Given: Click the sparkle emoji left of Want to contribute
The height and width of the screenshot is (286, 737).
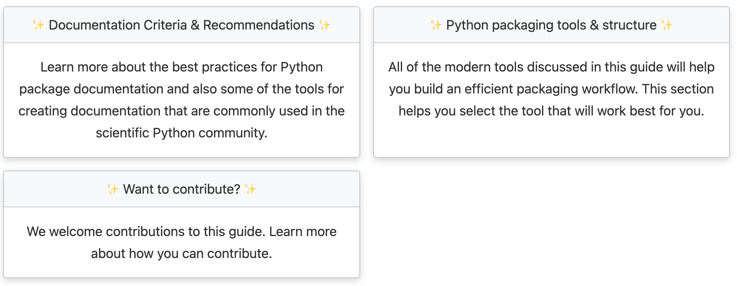Looking at the screenshot, I should (113, 189).
